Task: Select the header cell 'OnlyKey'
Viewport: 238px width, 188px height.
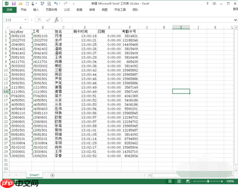Action: pos(20,31)
